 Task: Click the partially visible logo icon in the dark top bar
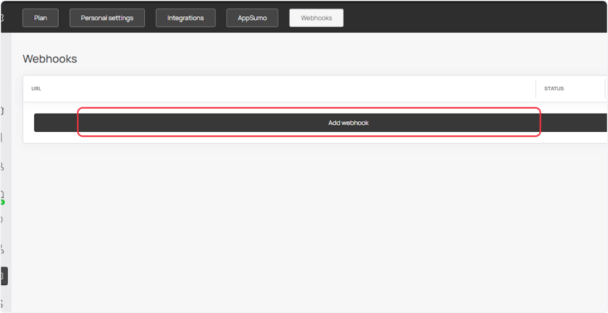2,18
